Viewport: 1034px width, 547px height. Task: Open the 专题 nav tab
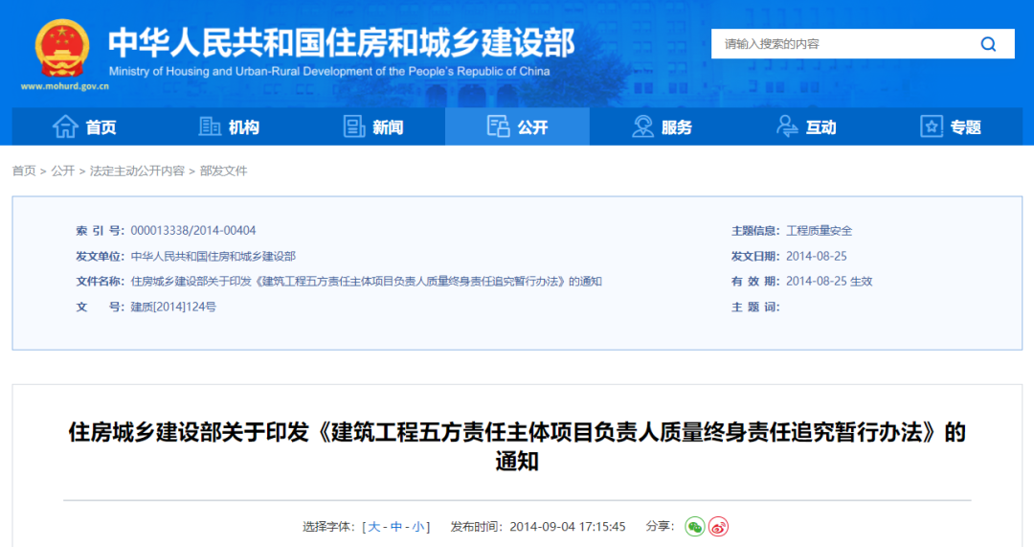[951, 126]
